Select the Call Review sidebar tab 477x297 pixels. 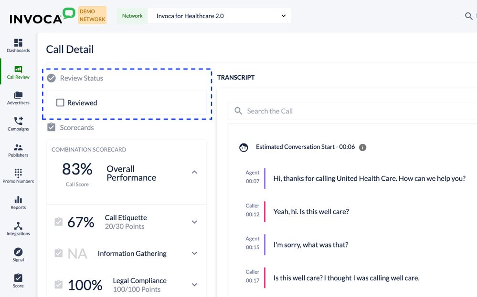click(x=18, y=72)
